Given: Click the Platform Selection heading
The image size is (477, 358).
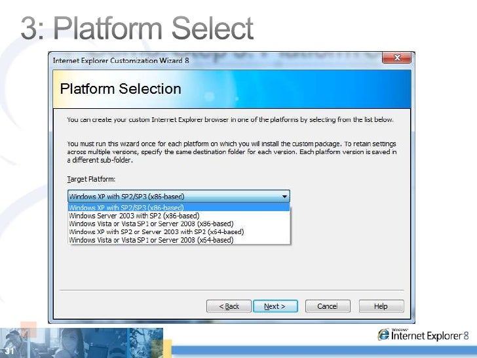Looking at the screenshot, I should (x=121, y=89).
